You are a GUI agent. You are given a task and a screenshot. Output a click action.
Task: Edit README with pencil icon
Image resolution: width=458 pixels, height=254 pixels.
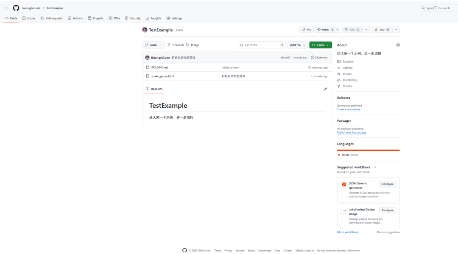click(325, 89)
